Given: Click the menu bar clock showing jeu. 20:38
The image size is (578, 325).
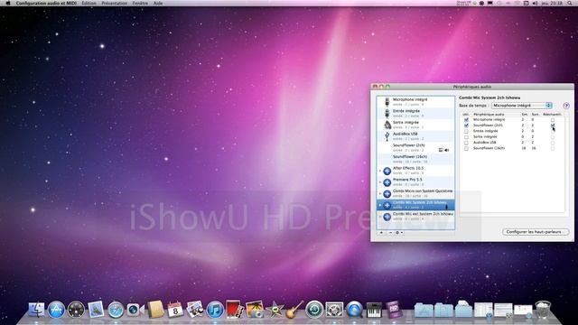Looking at the screenshot, I should pyautogui.click(x=553, y=3).
